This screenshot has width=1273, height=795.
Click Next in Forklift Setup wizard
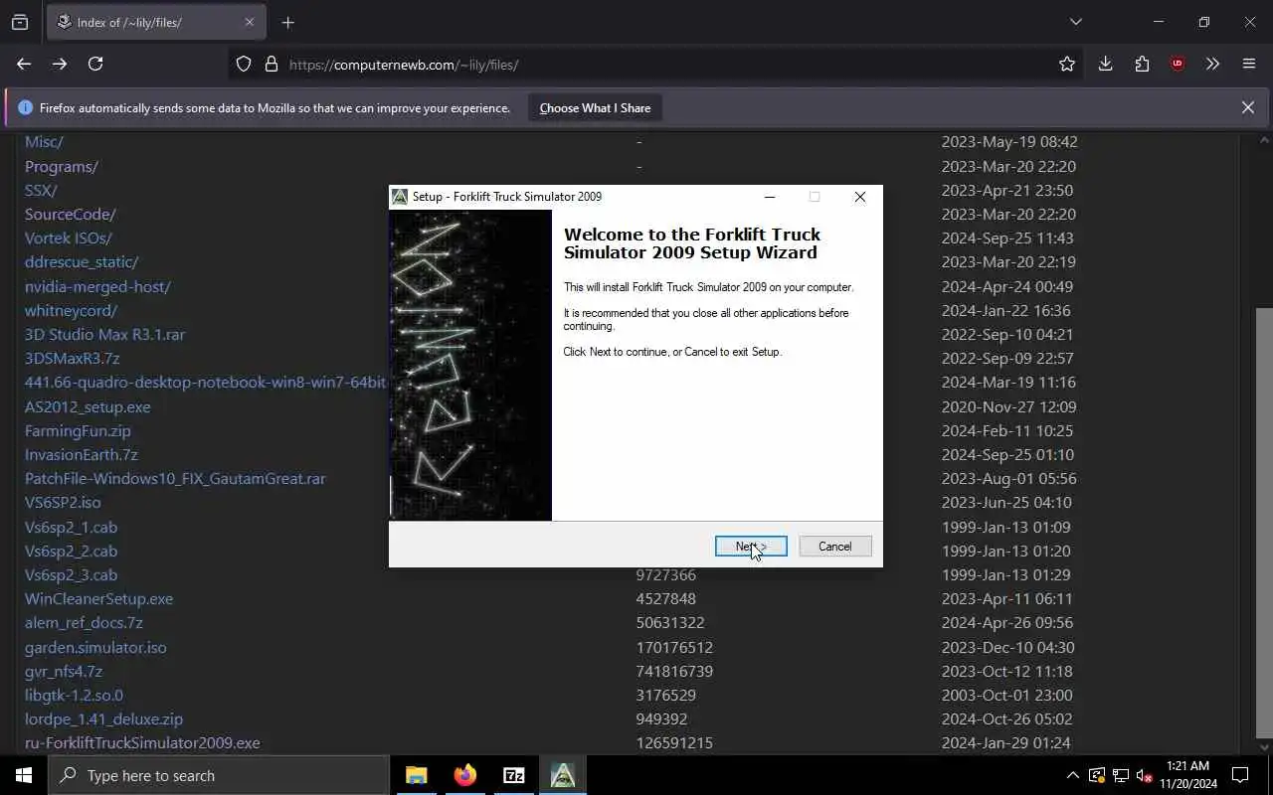751,547
